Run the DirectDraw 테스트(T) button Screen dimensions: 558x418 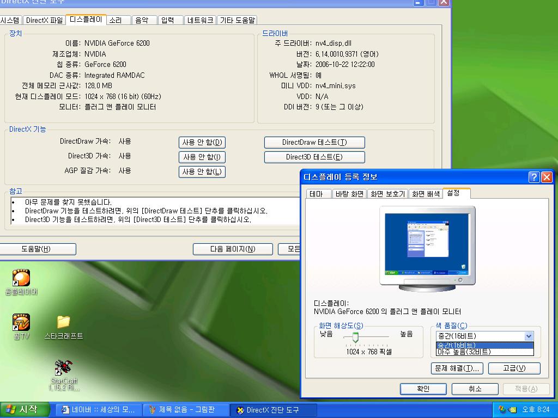tap(314, 143)
